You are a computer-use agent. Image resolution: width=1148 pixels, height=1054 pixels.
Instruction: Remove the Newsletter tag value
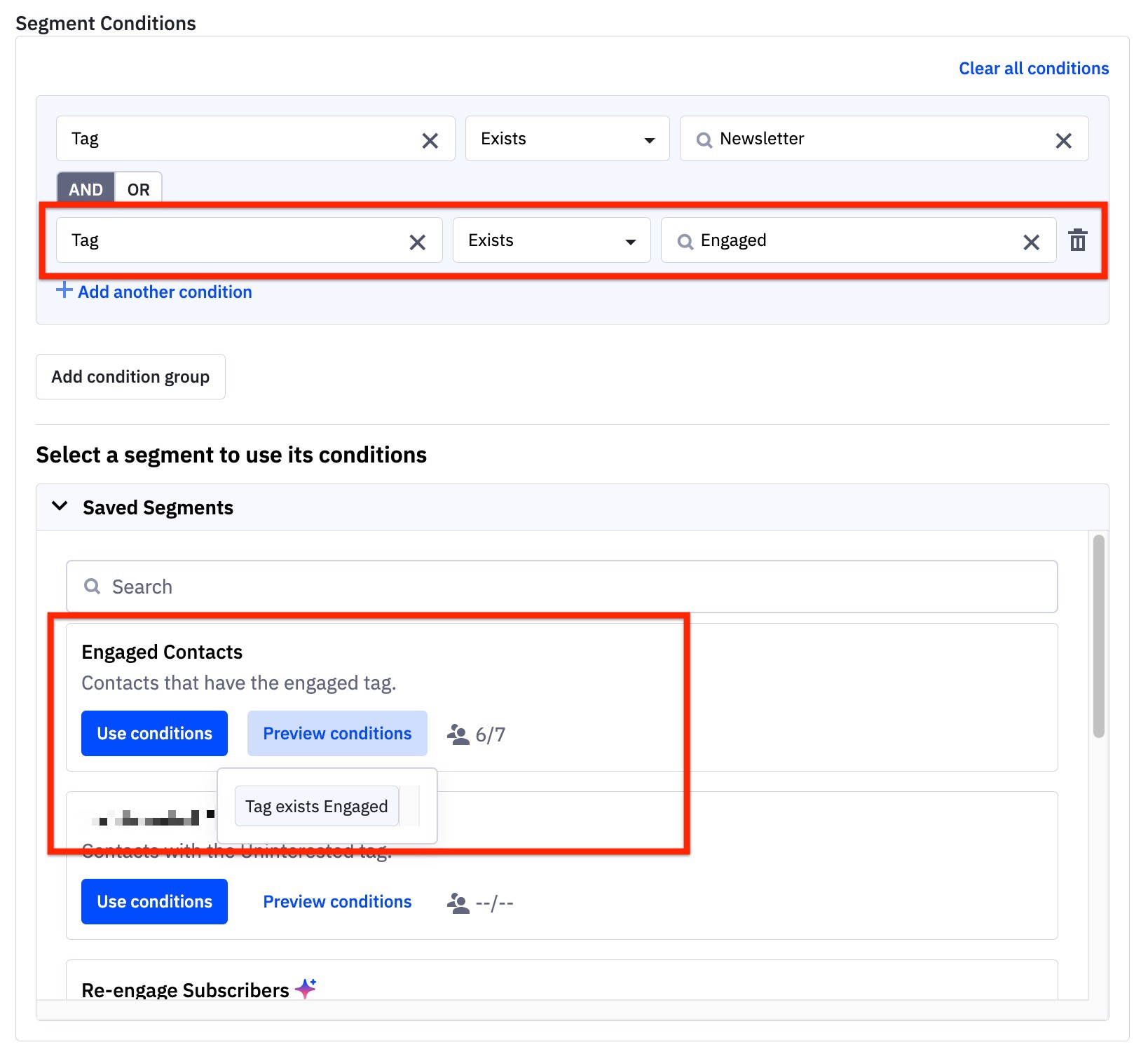pos(1062,141)
